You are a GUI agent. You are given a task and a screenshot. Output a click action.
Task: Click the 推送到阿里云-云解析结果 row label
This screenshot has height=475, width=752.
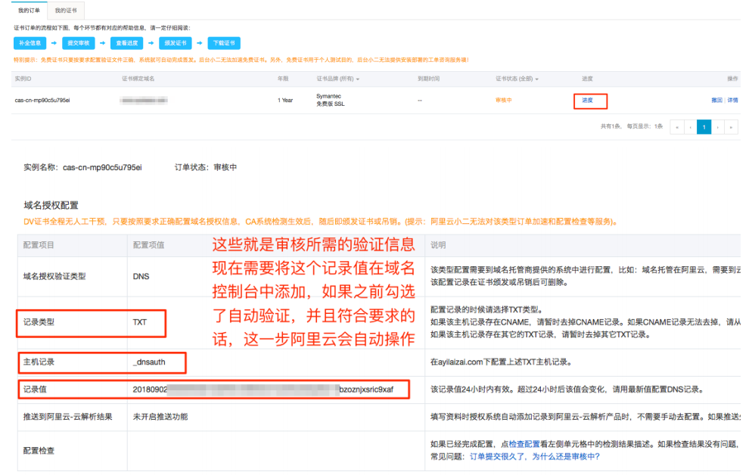67,417
